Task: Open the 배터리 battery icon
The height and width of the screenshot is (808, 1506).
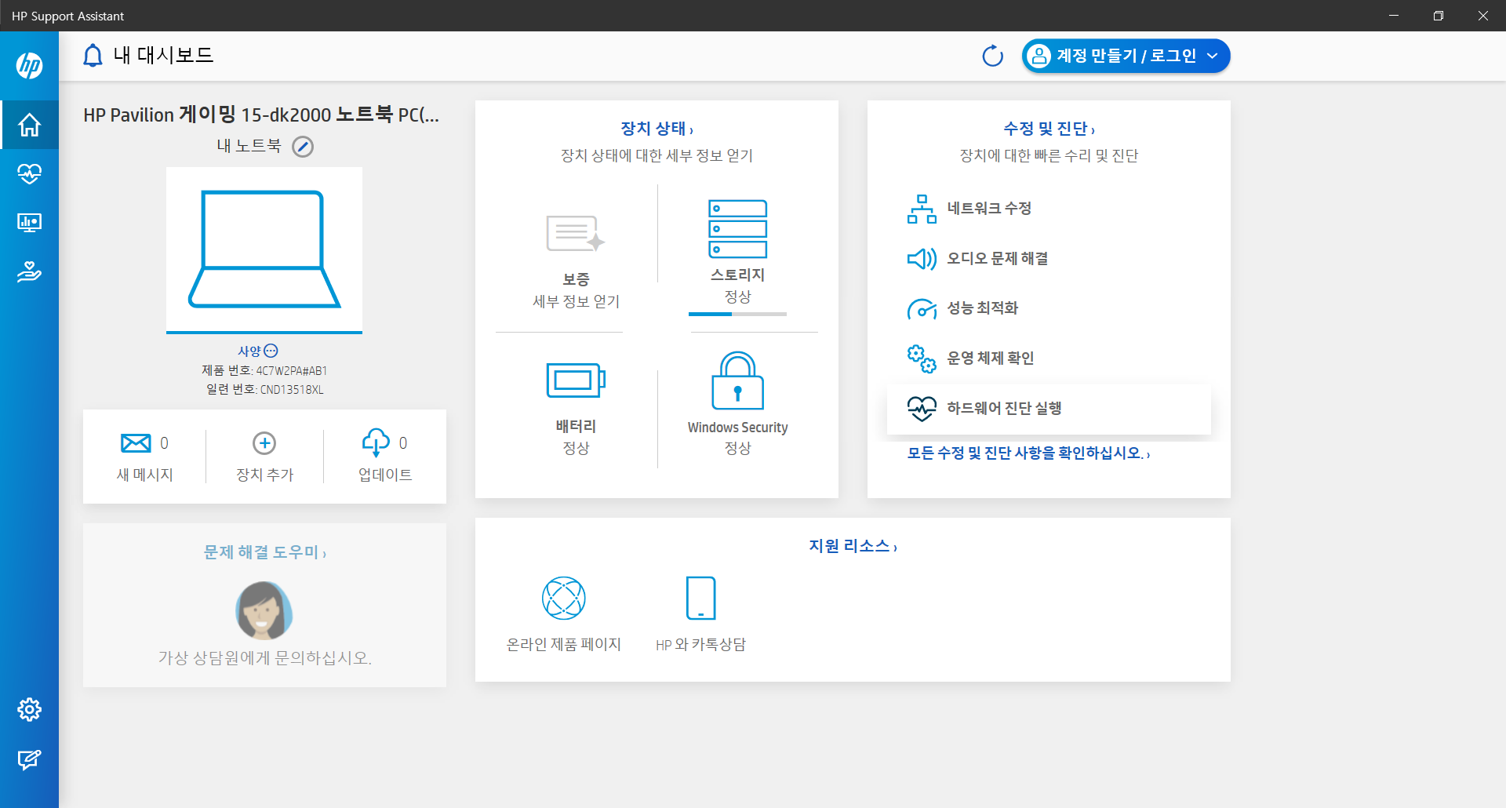Action: click(x=576, y=380)
